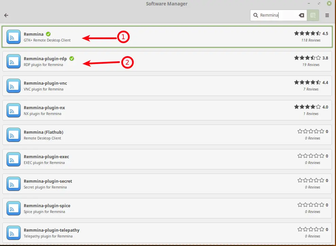This screenshot has height=246, width=336.
Task: Click the '19 Reviews' text
Action: 311,65
